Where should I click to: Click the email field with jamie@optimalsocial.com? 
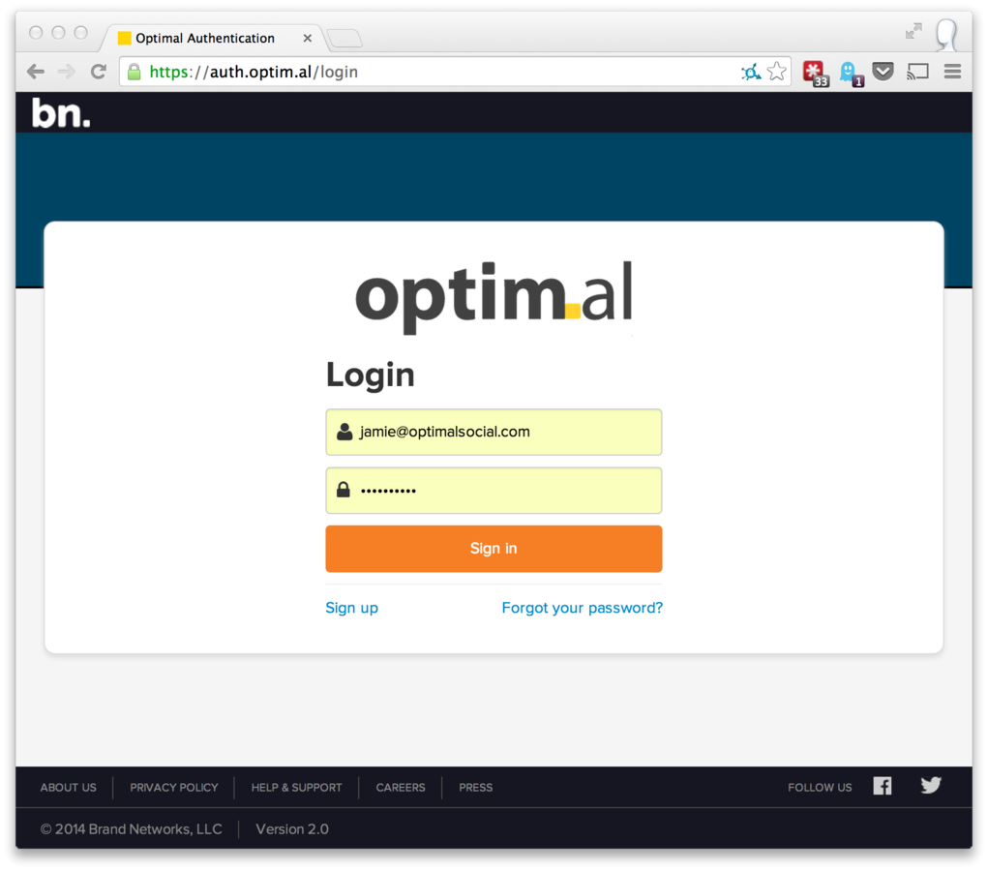point(494,433)
